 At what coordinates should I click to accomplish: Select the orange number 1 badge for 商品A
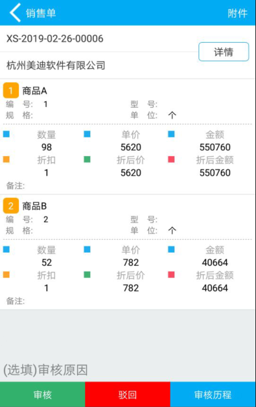[x=10, y=90]
